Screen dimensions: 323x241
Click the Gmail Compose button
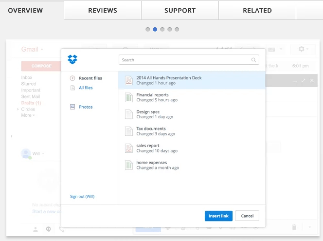[41, 66]
